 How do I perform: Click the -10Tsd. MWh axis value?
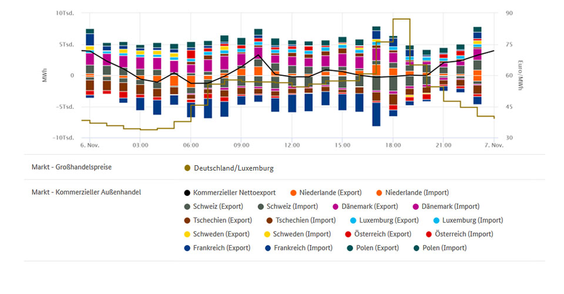(63, 138)
